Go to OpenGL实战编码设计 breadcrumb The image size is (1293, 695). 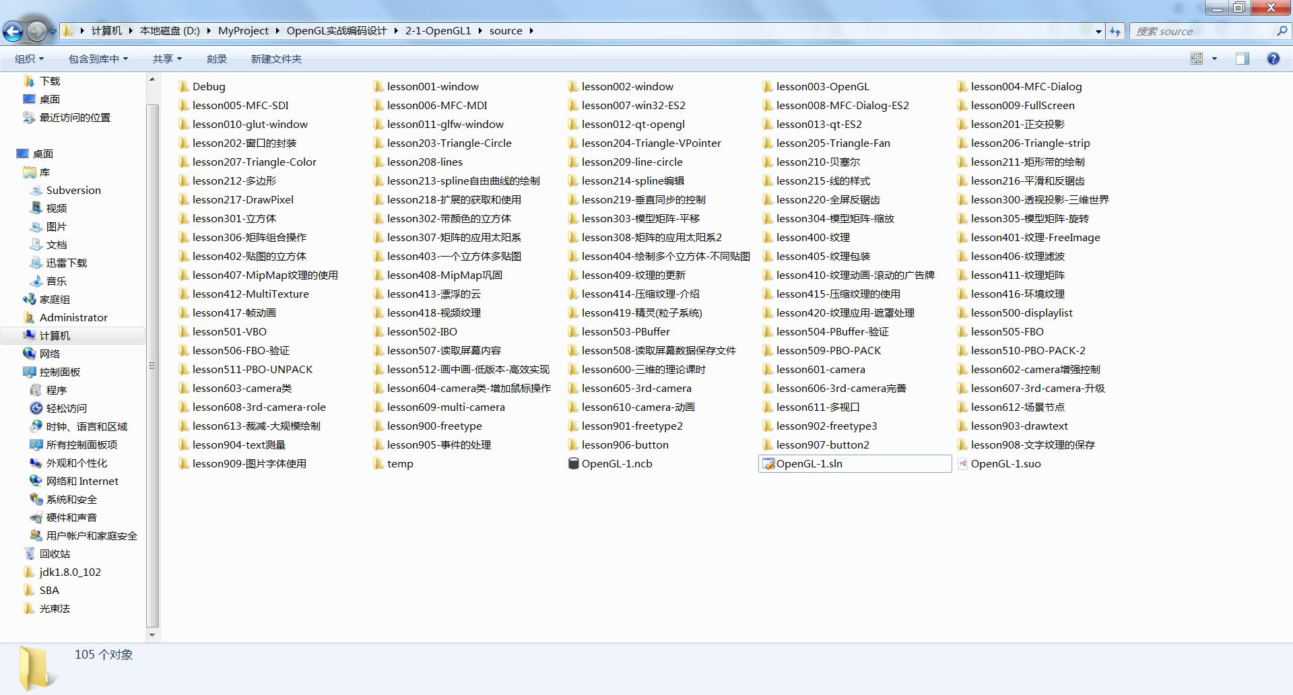click(x=337, y=31)
